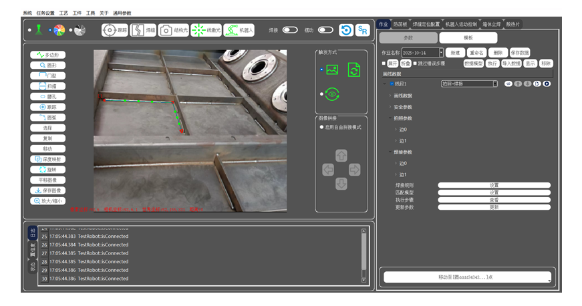582x306 pixels.
Task: Click the SR icon button
Action: point(362,30)
